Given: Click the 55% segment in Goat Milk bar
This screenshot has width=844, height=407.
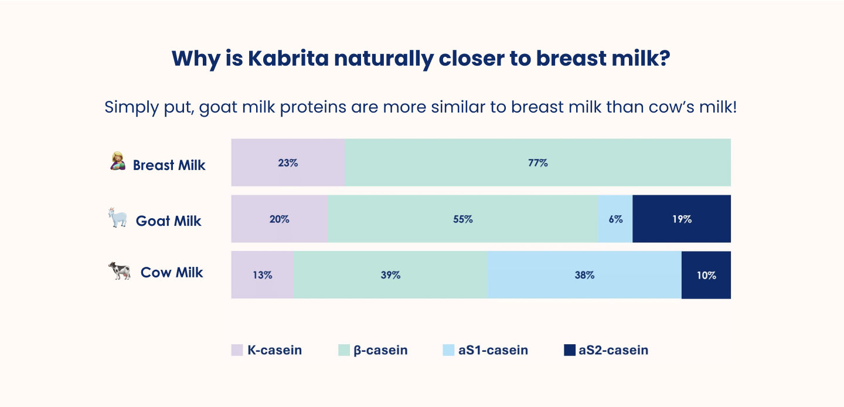Looking at the screenshot, I should coord(462,219).
